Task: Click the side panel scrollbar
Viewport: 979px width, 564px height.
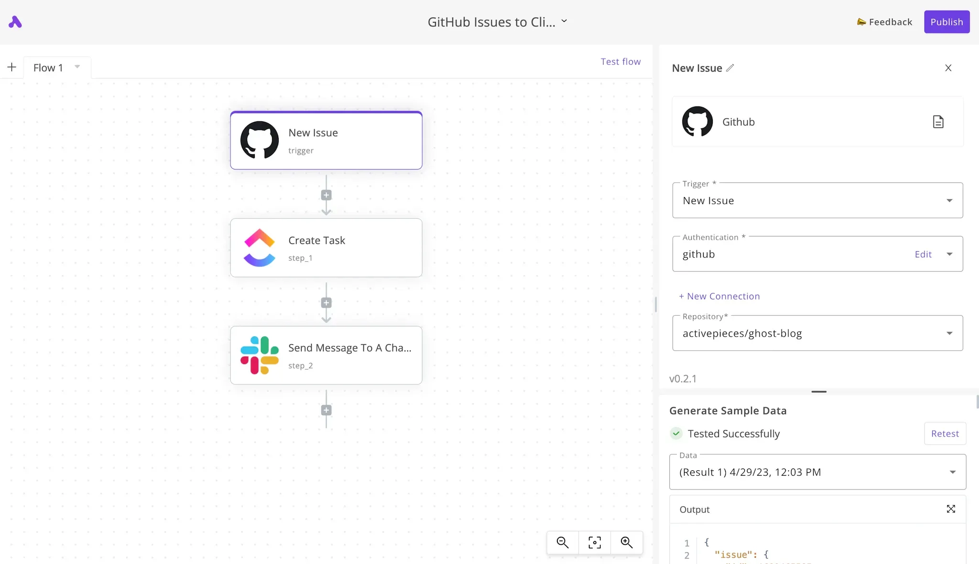Action: pos(977,402)
